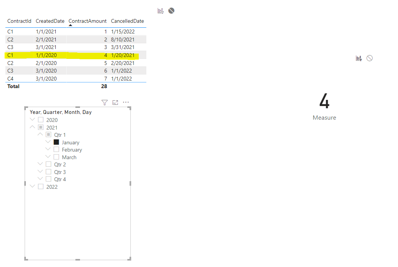Open slicer filter funnel icon
This screenshot has height=267, width=398.
[x=105, y=103]
